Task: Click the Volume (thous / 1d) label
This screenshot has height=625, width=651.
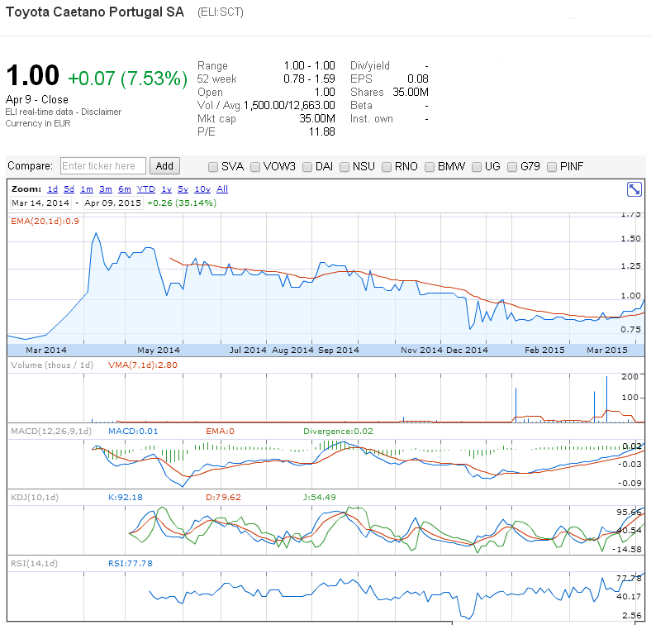Action: (52, 365)
